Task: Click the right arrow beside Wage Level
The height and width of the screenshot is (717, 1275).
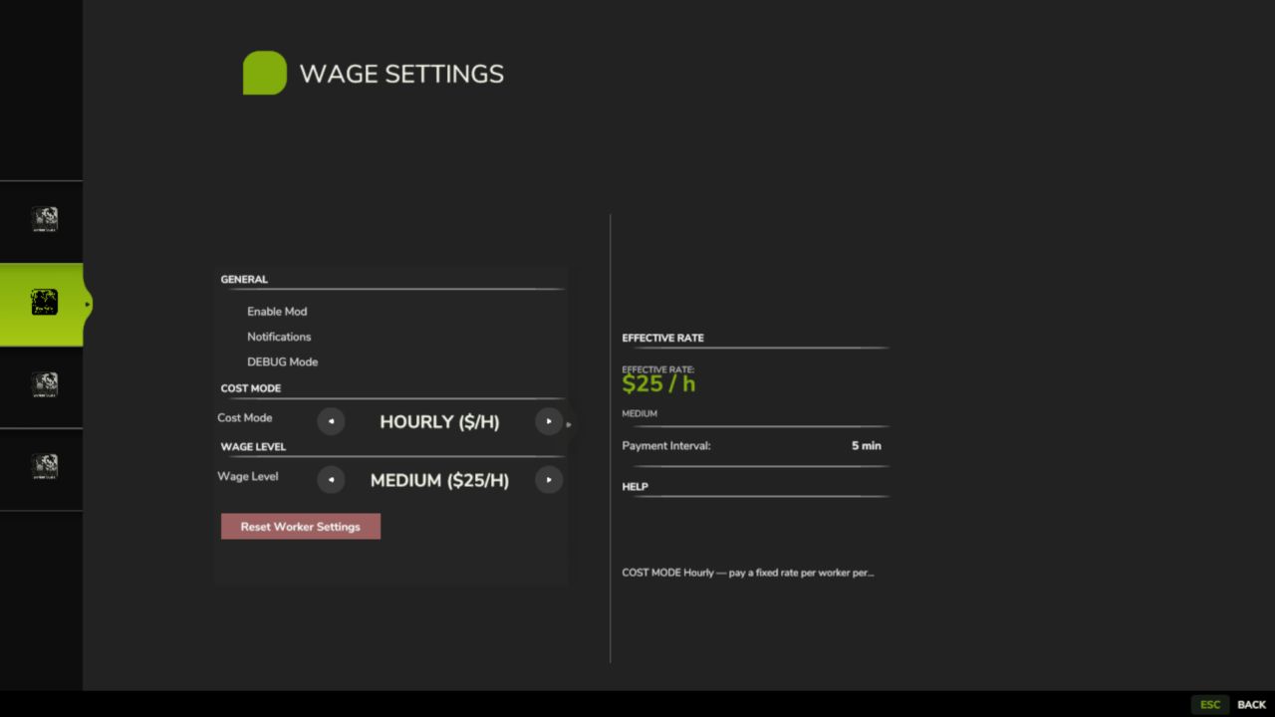Action: 549,479
